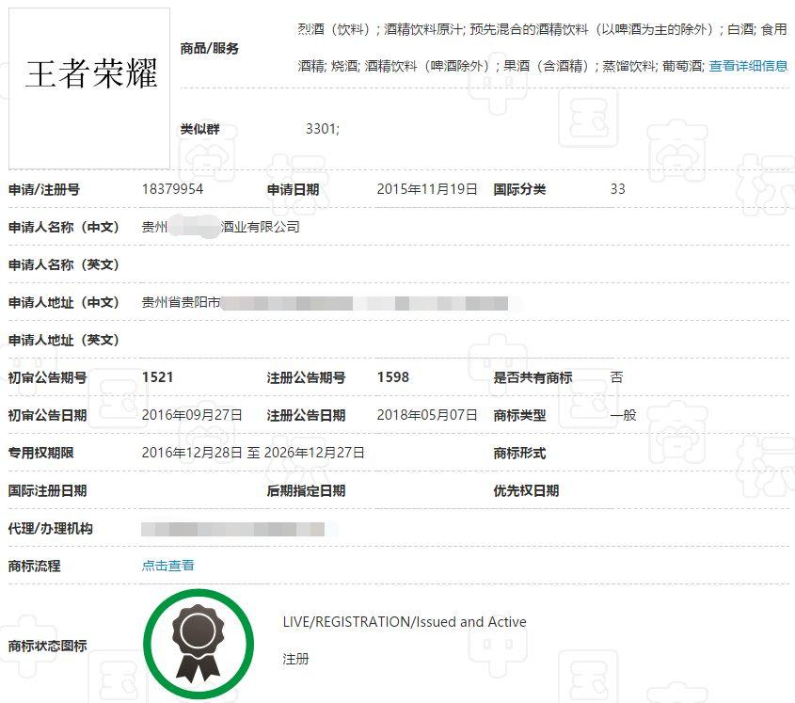Image resolution: width=795 pixels, height=703 pixels.
Task: Select the registration number 18379954
Action: point(172,189)
